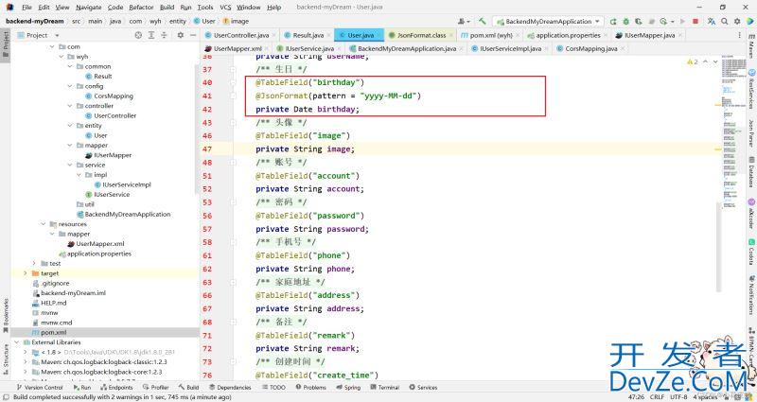Open IUserServiceImpl in project tree

coord(127,184)
